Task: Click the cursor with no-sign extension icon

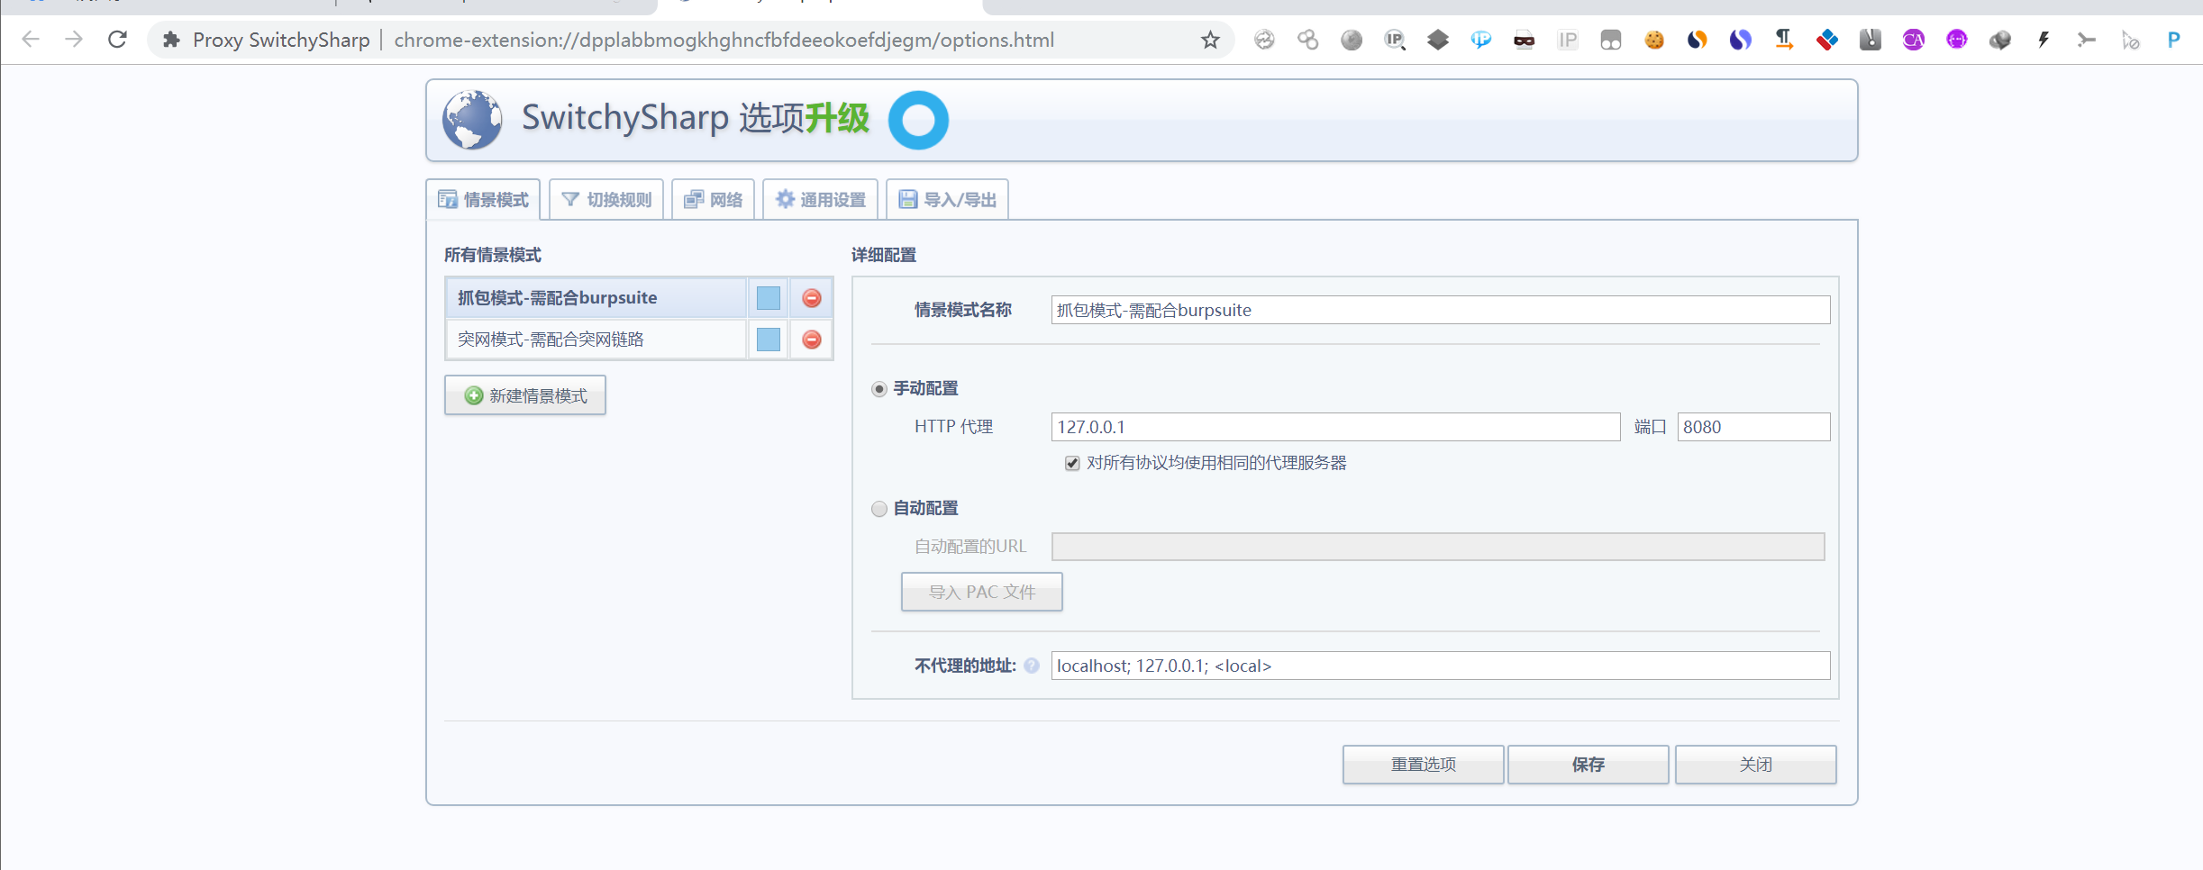Action: pos(2130,40)
